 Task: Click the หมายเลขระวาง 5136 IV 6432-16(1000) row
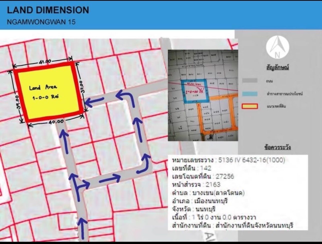pos(229,160)
